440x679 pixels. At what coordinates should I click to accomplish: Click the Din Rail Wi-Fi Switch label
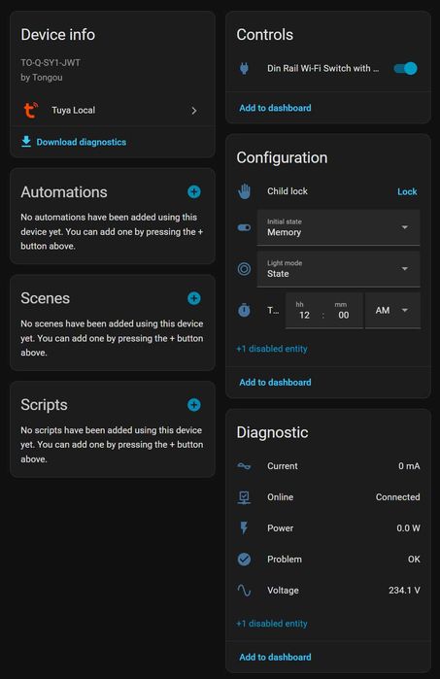click(x=323, y=68)
